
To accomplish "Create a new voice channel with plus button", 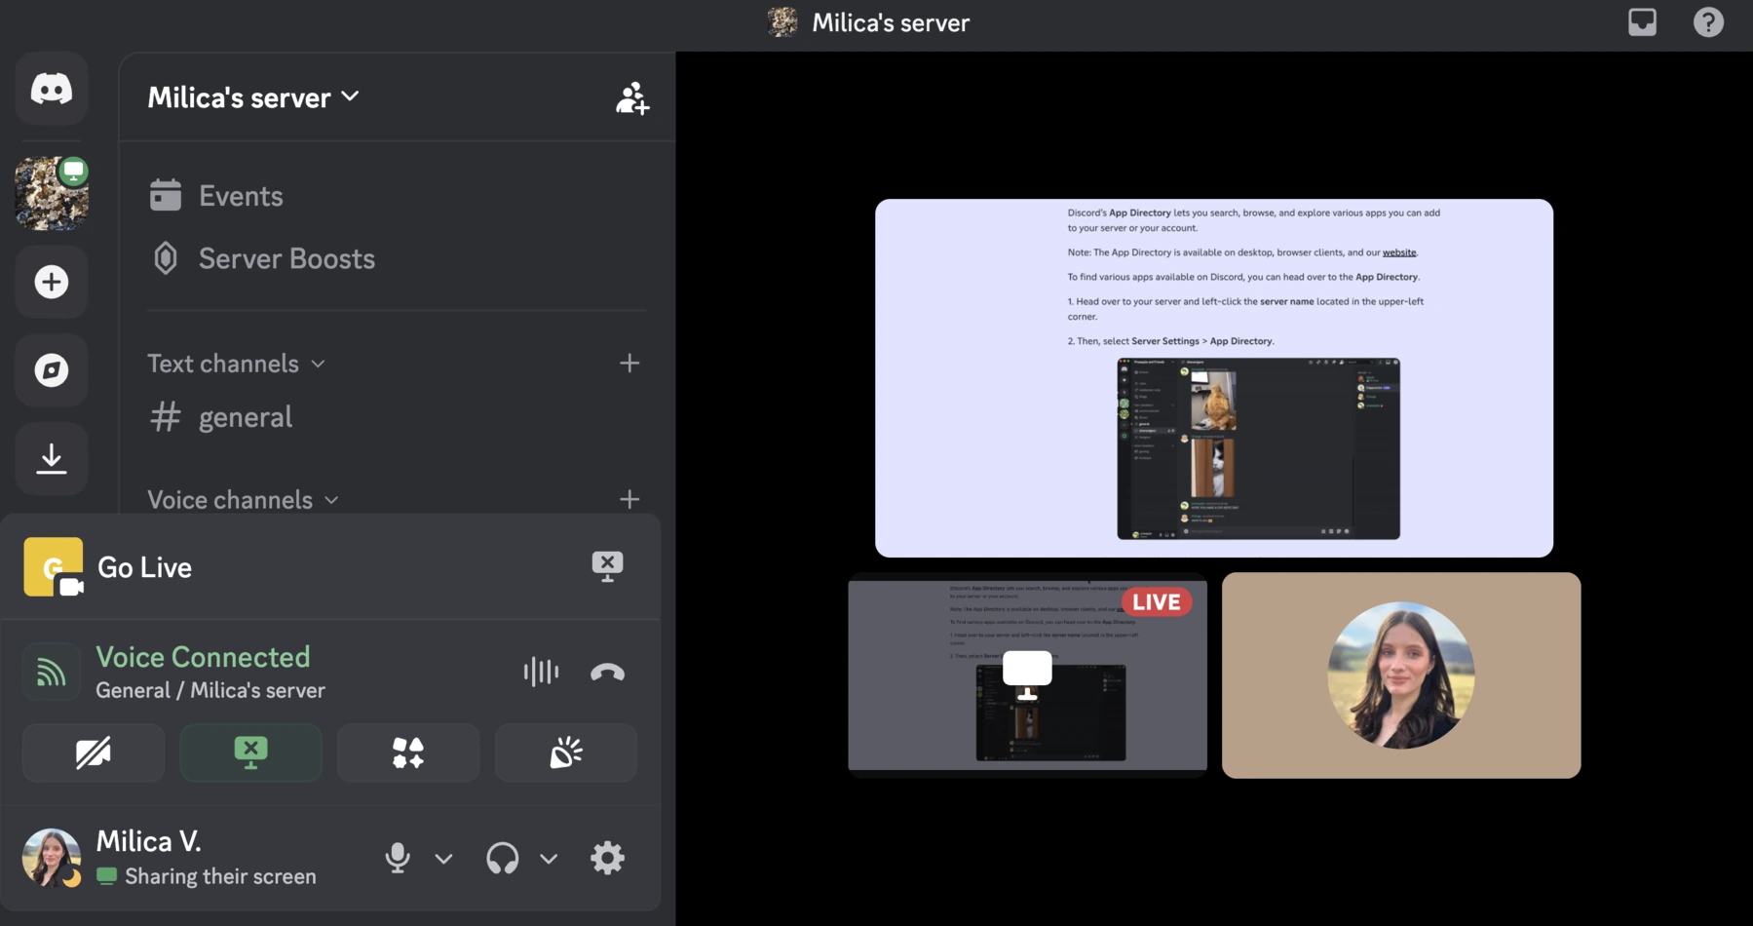I will point(629,499).
